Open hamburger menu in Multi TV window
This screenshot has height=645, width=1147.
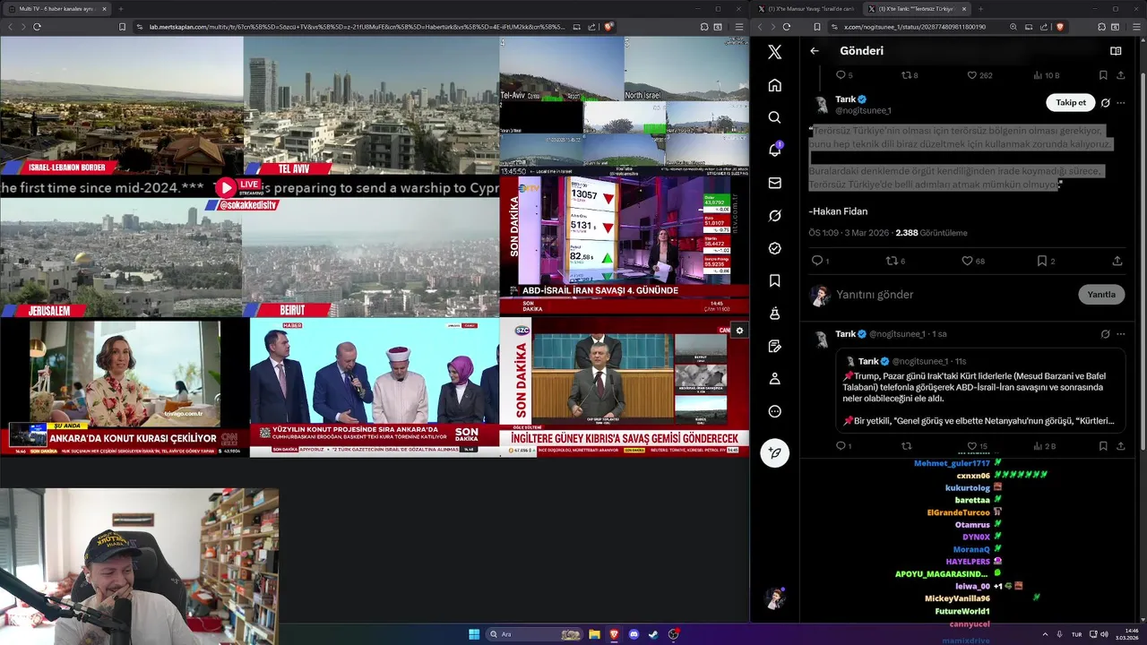(x=738, y=27)
